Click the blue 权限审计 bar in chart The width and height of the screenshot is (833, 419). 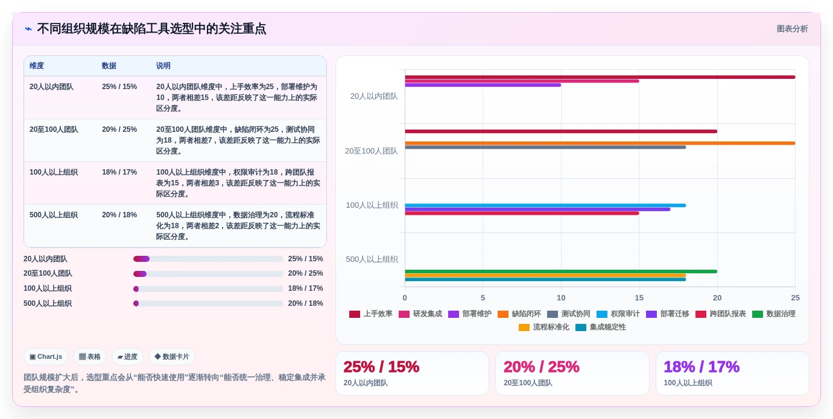coord(545,205)
